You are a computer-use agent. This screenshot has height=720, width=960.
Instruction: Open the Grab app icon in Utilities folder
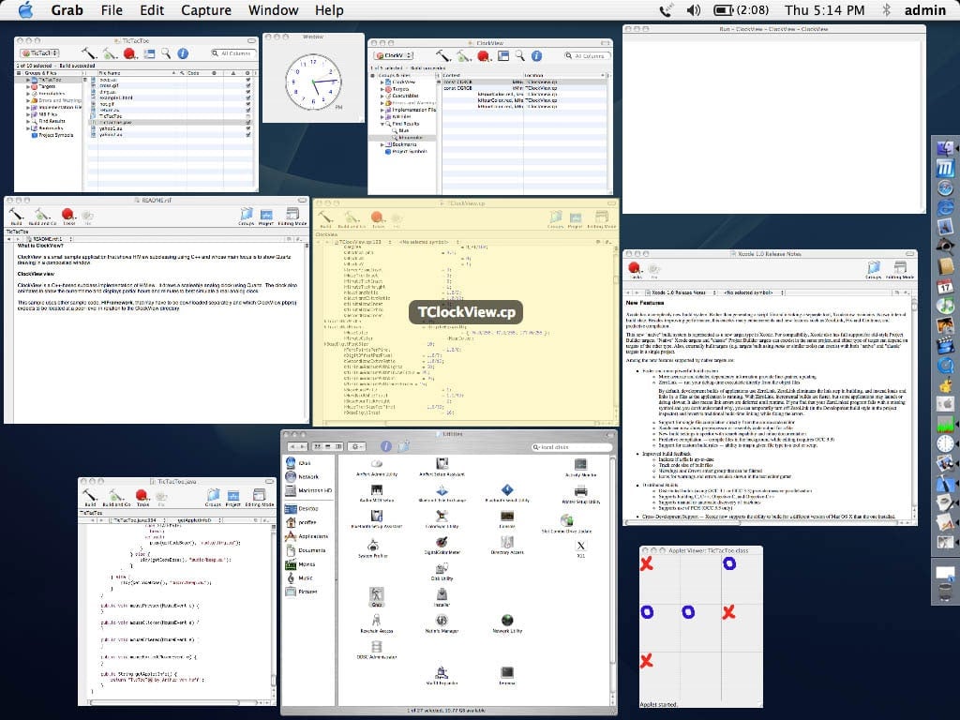tap(377, 594)
